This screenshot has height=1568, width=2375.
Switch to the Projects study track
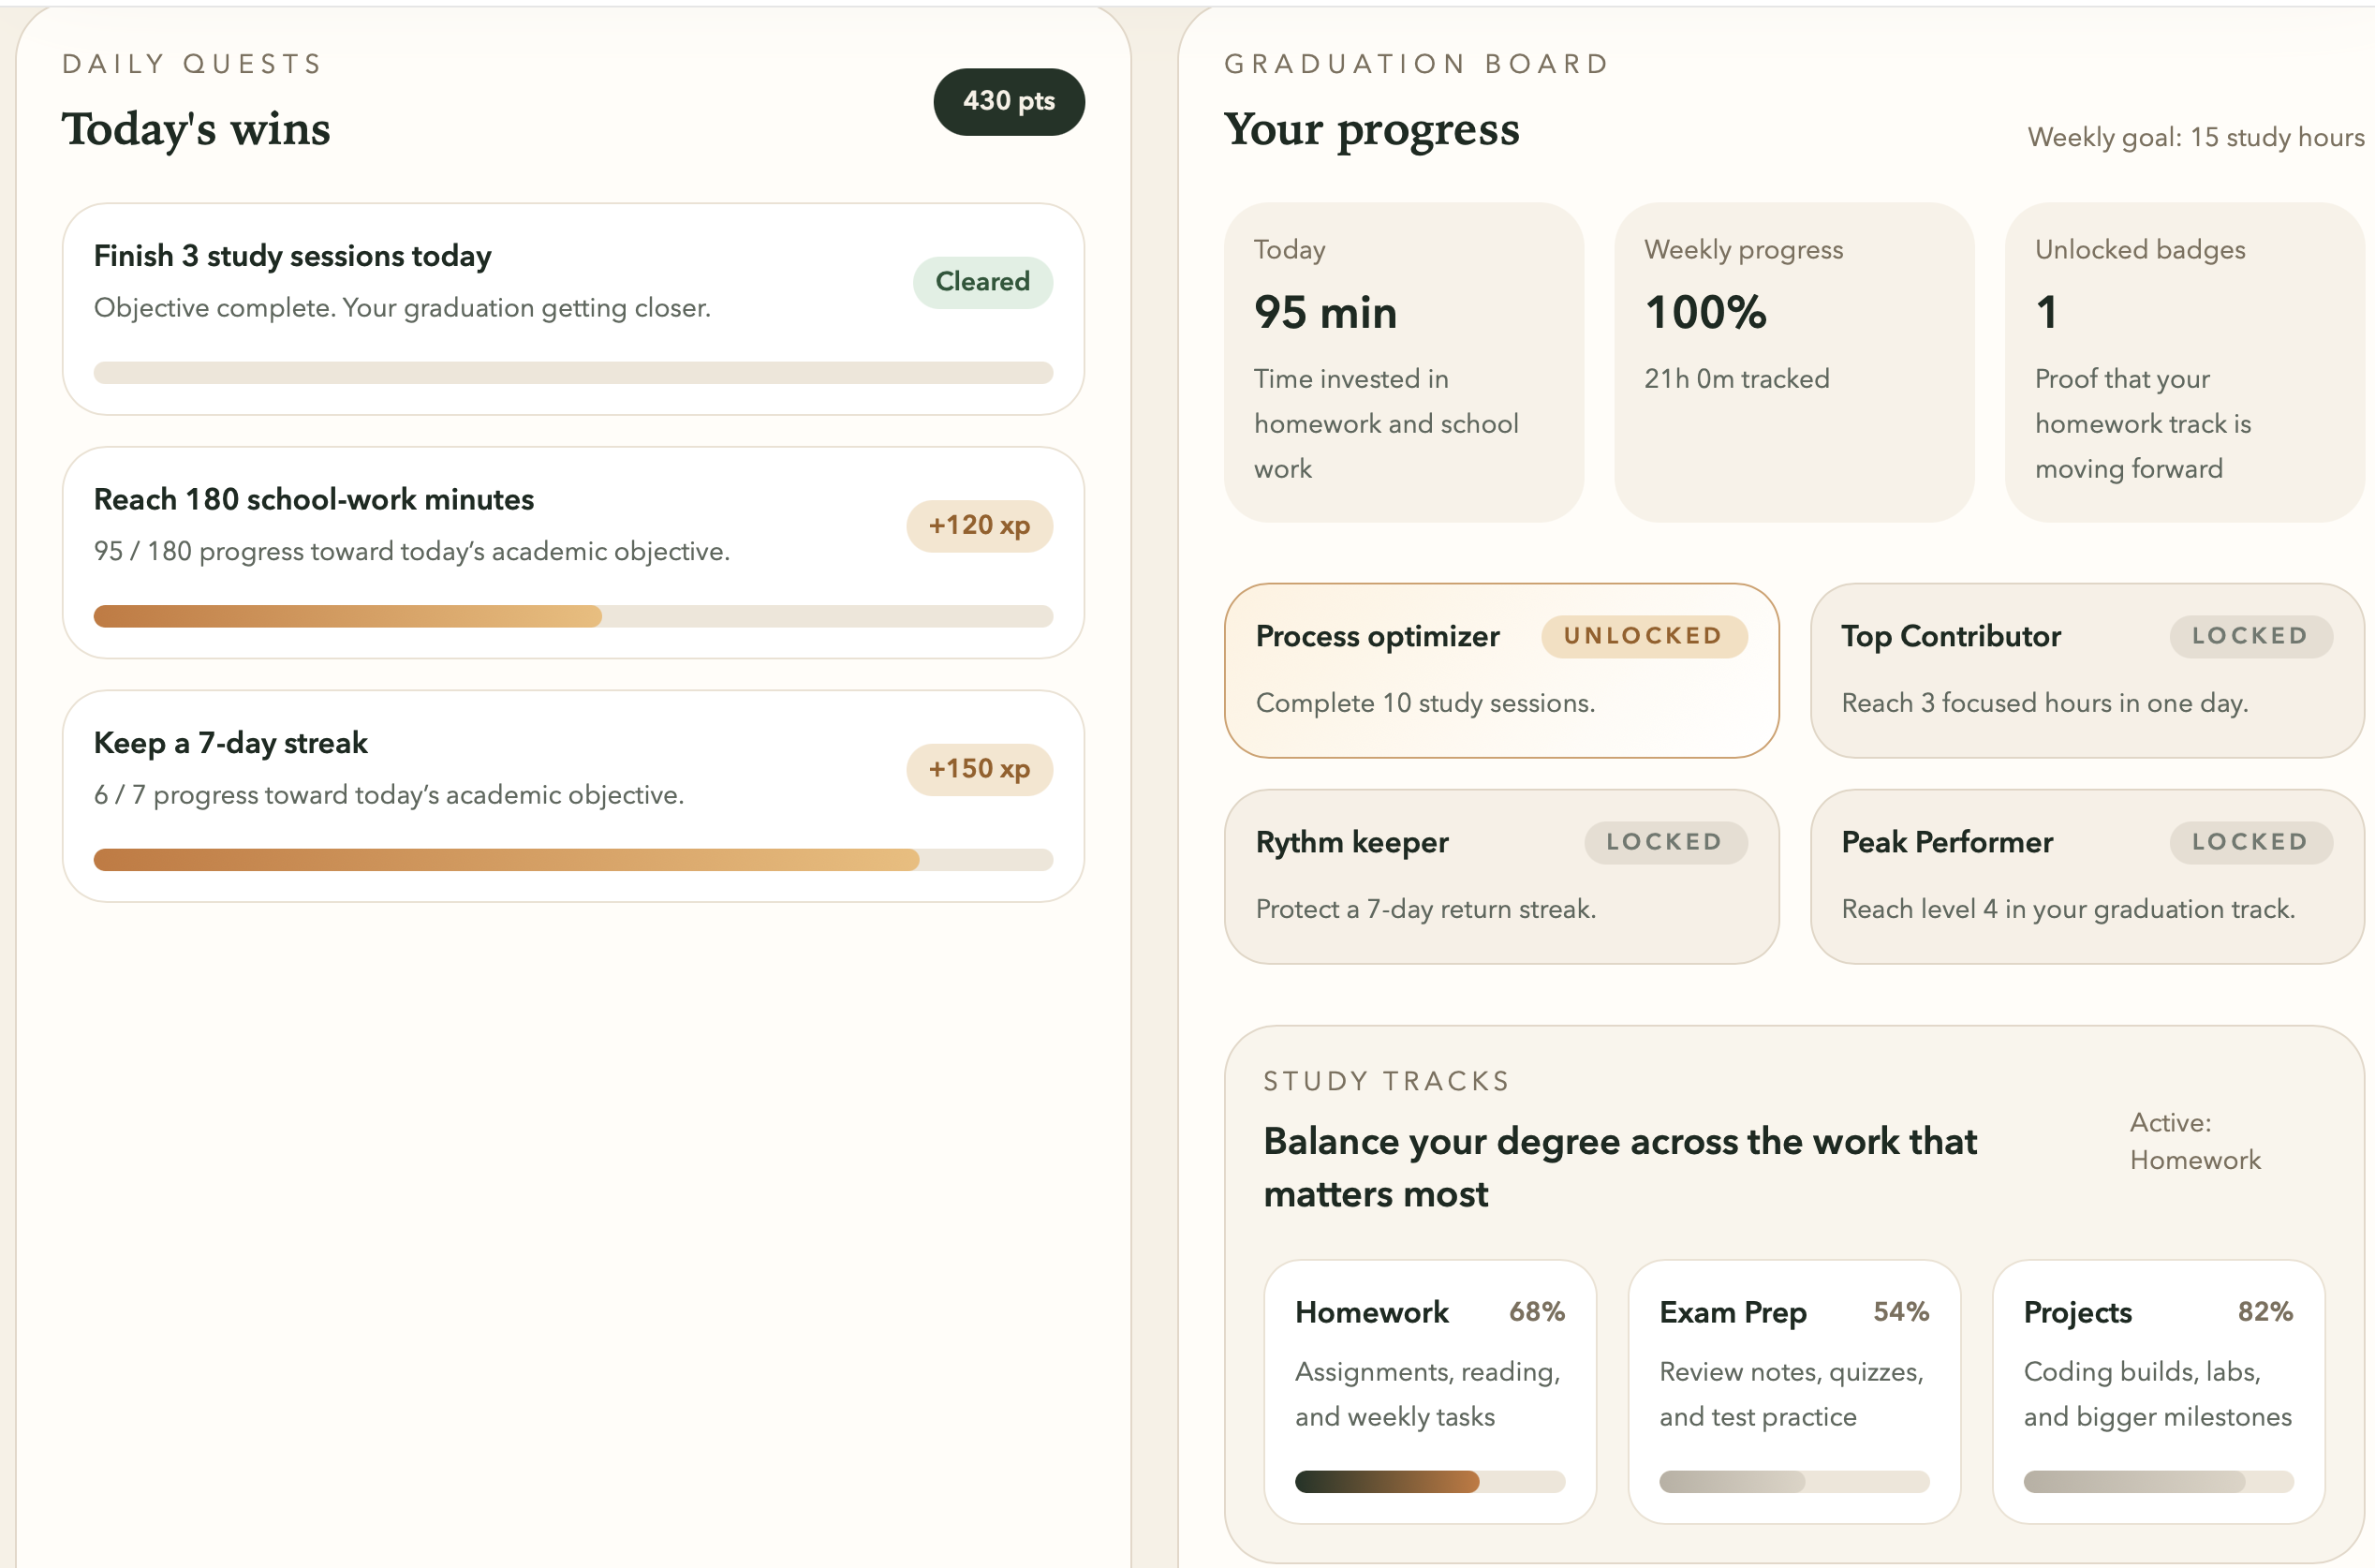point(2157,1390)
